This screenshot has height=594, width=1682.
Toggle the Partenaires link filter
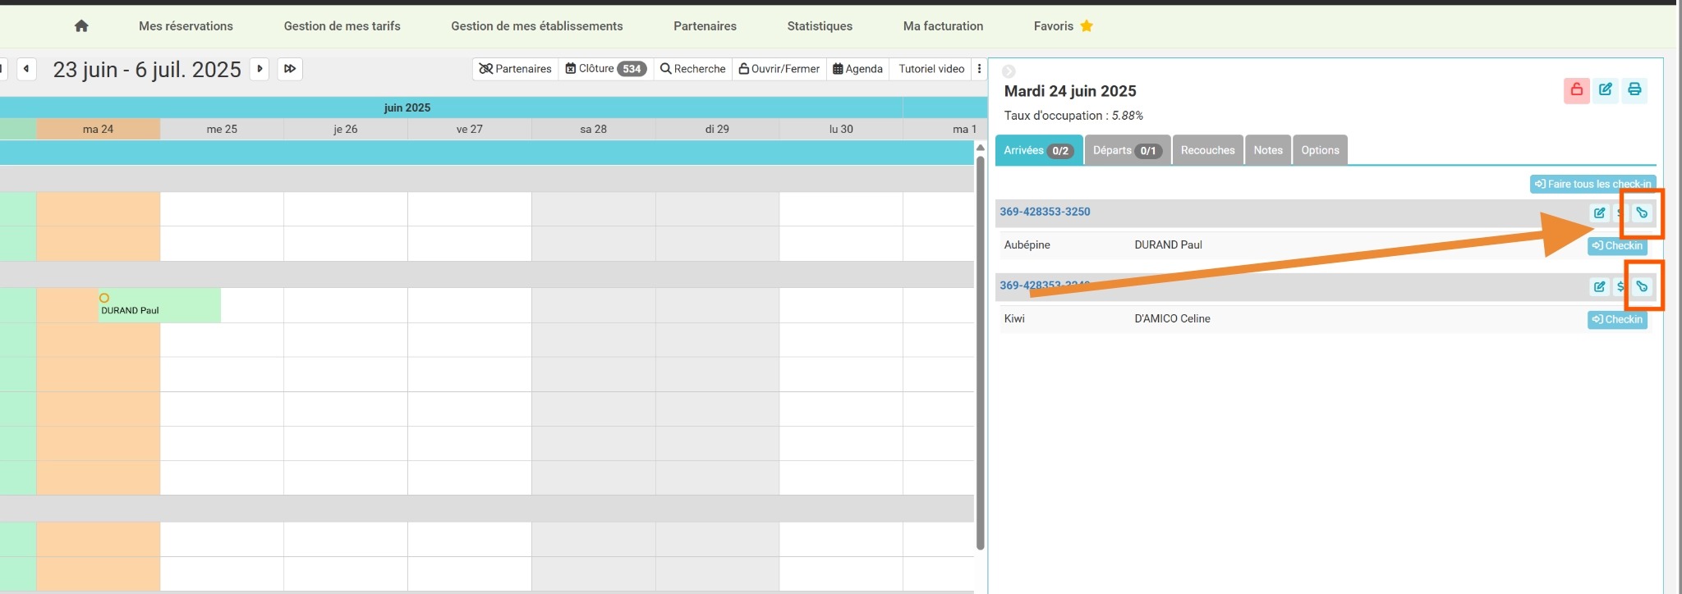(x=515, y=69)
